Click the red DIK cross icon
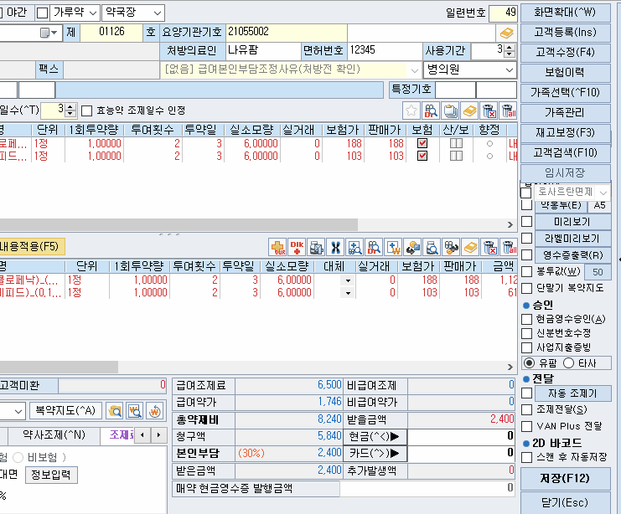Screen dimensions: 621x514 297,247
